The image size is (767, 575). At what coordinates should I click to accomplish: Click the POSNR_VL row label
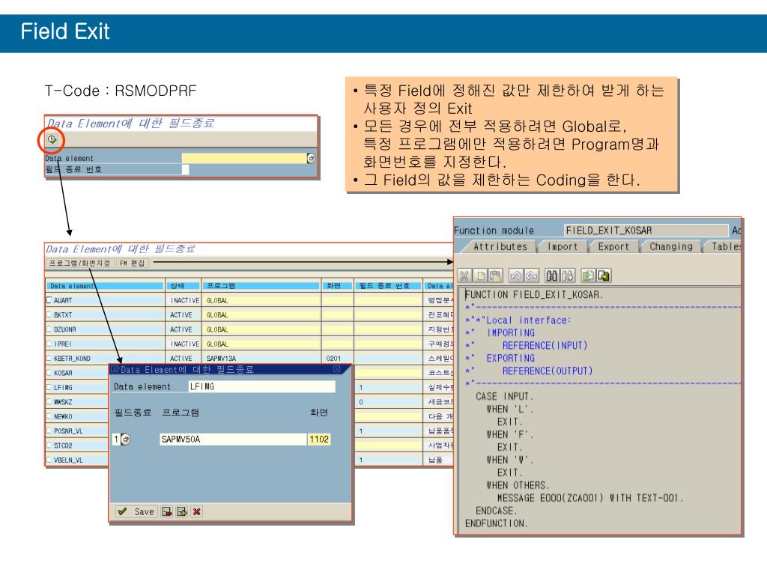68,431
